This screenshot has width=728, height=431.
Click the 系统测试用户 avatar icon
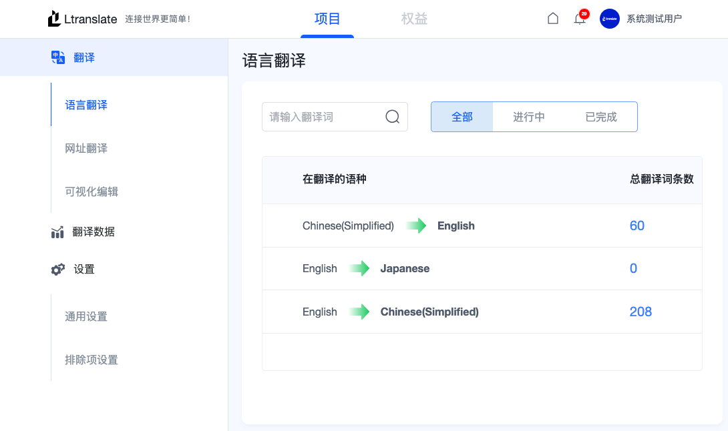[x=609, y=19]
